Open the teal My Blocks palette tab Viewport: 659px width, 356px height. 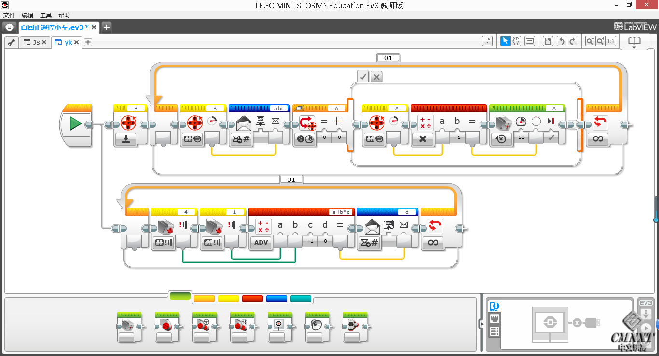[x=301, y=299]
